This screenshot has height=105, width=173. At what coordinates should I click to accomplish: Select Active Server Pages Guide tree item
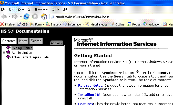30,57
